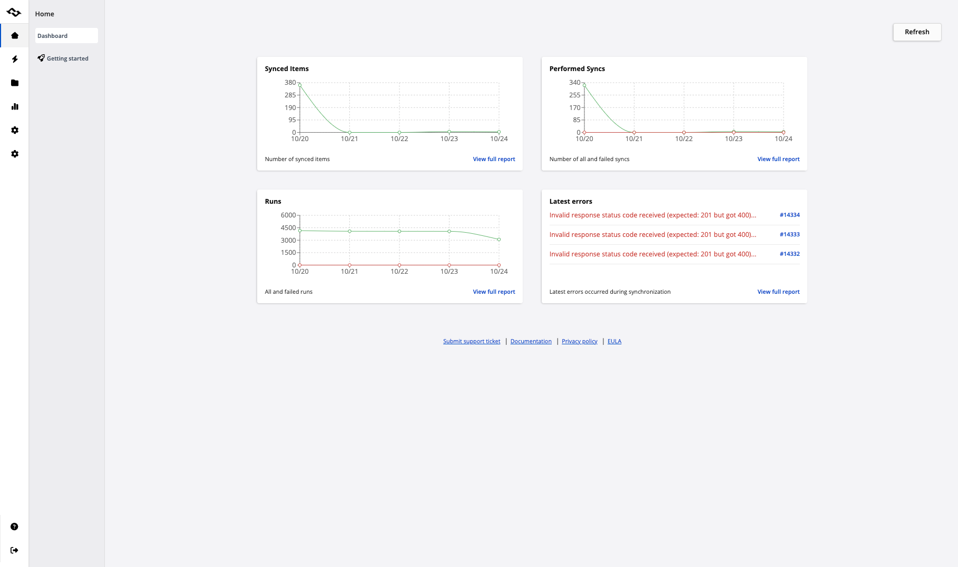
Task: View full report for Runs
Action: tap(494, 292)
